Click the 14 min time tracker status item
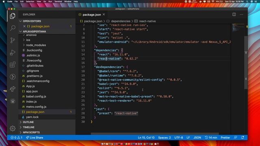 211,137
